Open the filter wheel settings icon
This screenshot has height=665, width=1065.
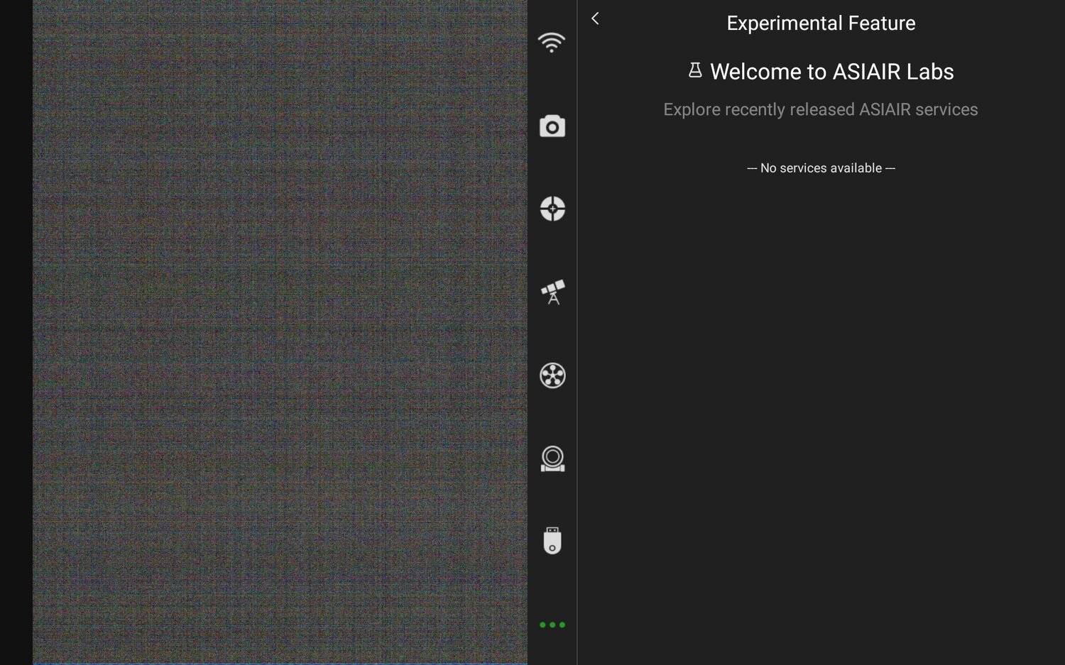coord(552,376)
